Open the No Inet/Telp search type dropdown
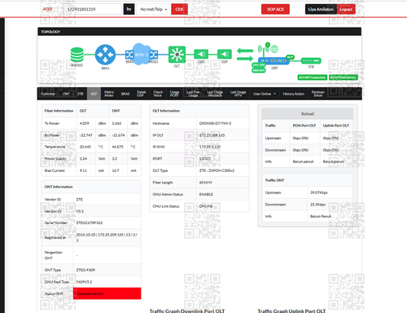Image resolution: width=407 pixels, height=313 pixels. point(154,9)
